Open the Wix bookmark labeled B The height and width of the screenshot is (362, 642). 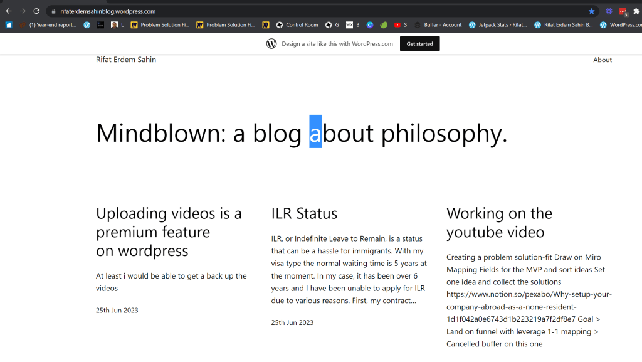click(353, 25)
